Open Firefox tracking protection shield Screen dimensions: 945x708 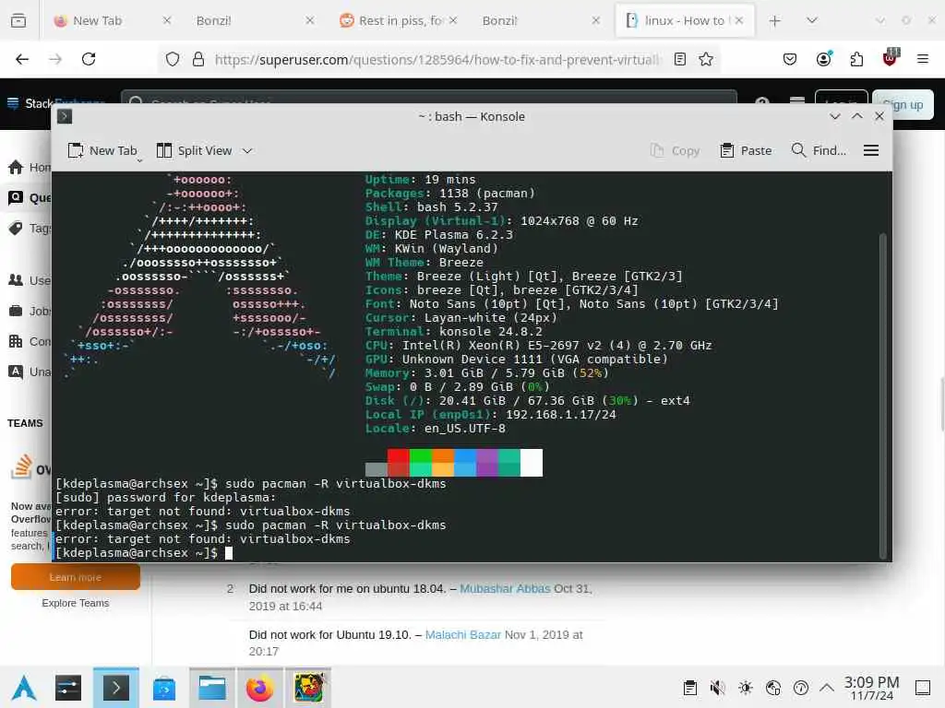(173, 60)
